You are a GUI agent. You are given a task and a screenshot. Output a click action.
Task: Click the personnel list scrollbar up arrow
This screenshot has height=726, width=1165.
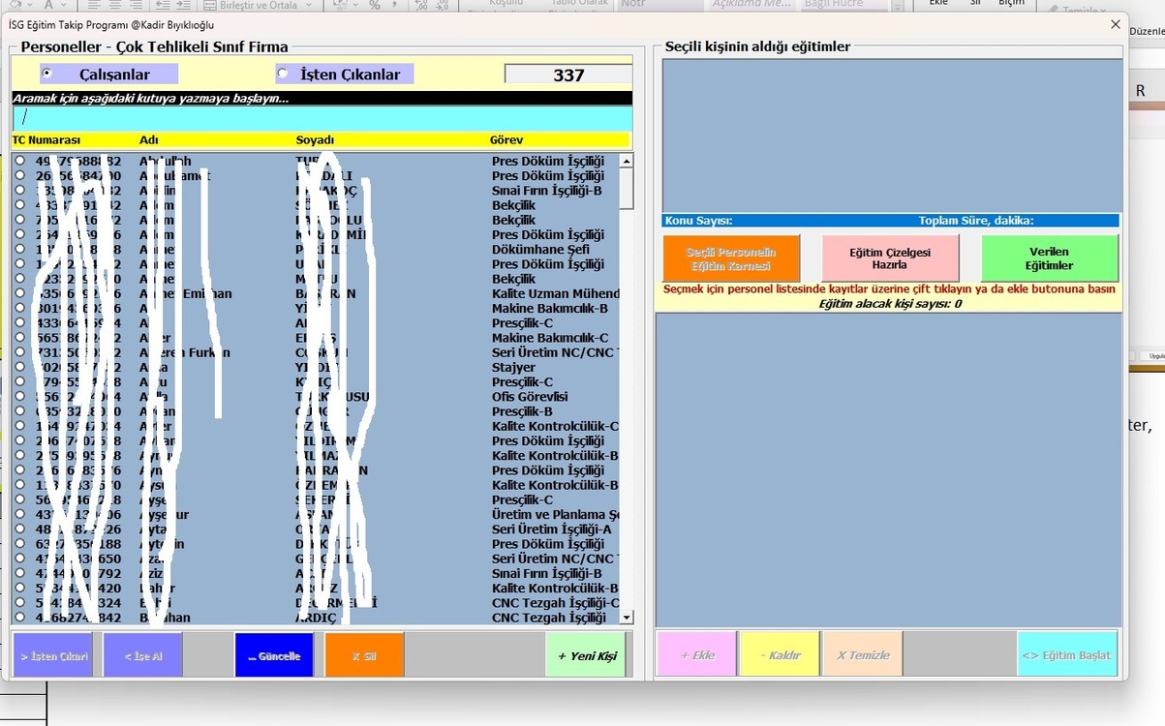627,161
